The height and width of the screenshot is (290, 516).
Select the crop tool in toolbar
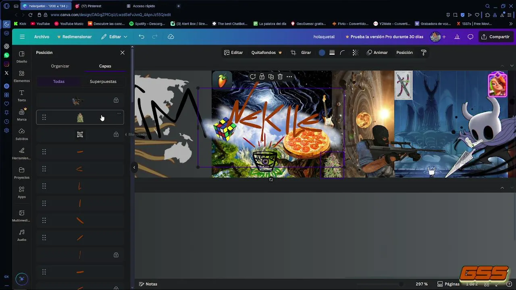click(x=293, y=52)
